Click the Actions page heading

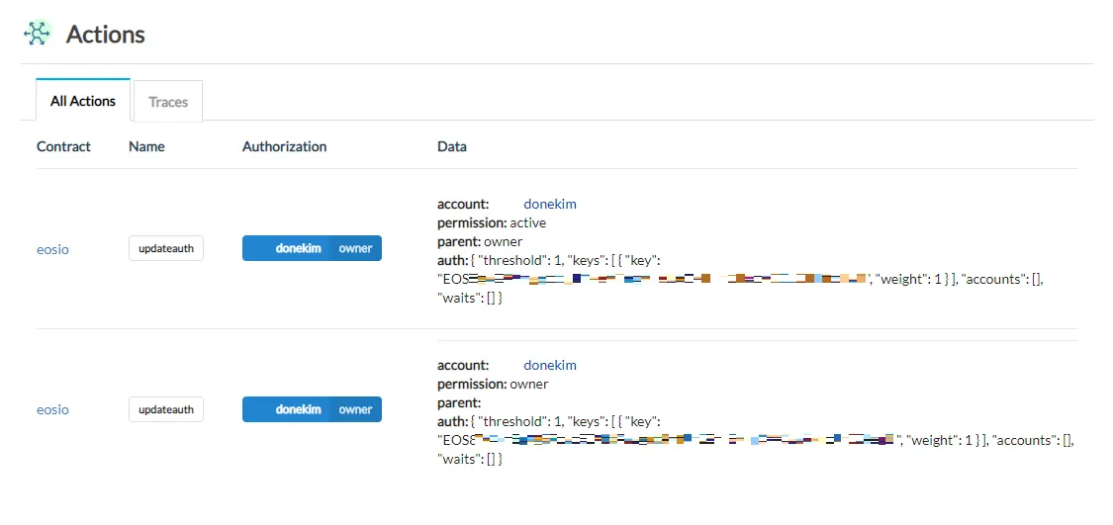[x=106, y=34]
